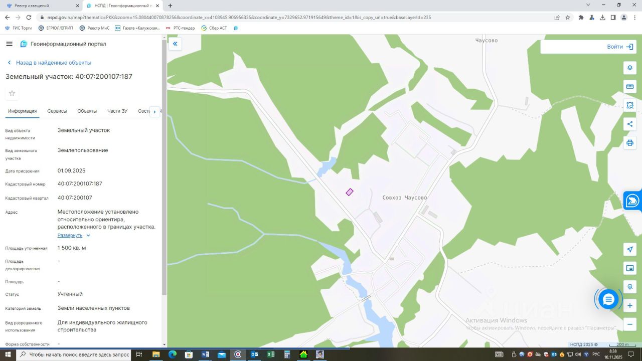Zoom in on the map with the plus button

(x=630, y=306)
